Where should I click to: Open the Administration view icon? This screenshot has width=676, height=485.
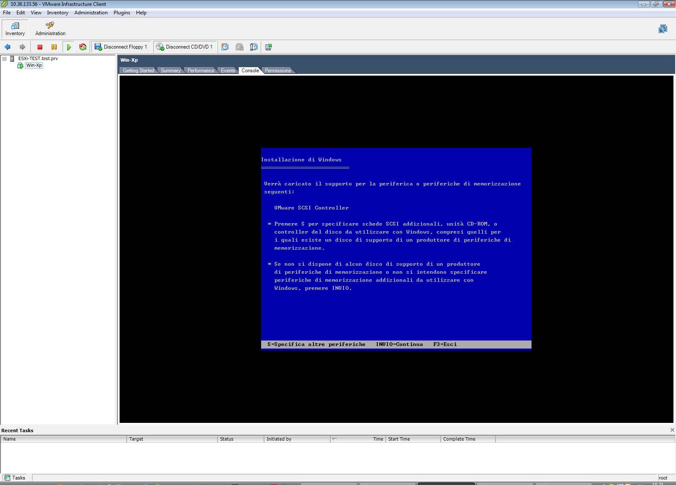click(50, 29)
